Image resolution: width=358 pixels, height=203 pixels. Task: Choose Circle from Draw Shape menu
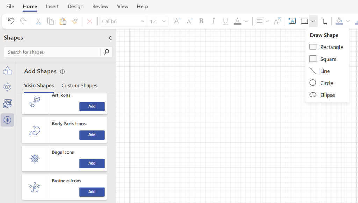[327, 83]
